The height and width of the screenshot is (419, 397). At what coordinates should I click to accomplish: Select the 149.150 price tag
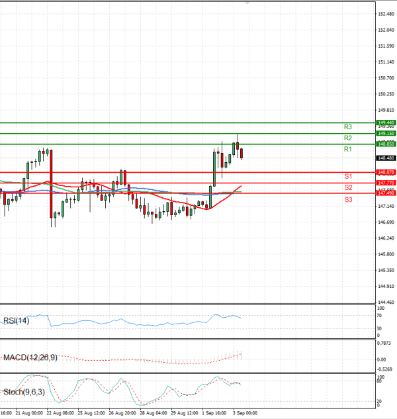tap(386, 133)
